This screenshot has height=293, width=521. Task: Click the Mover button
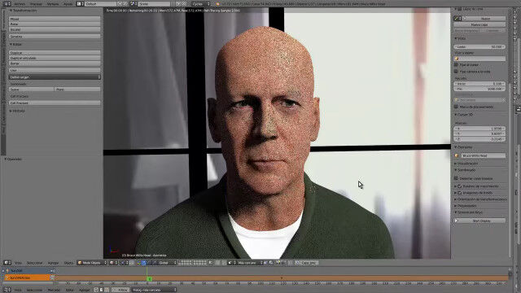tap(55, 19)
